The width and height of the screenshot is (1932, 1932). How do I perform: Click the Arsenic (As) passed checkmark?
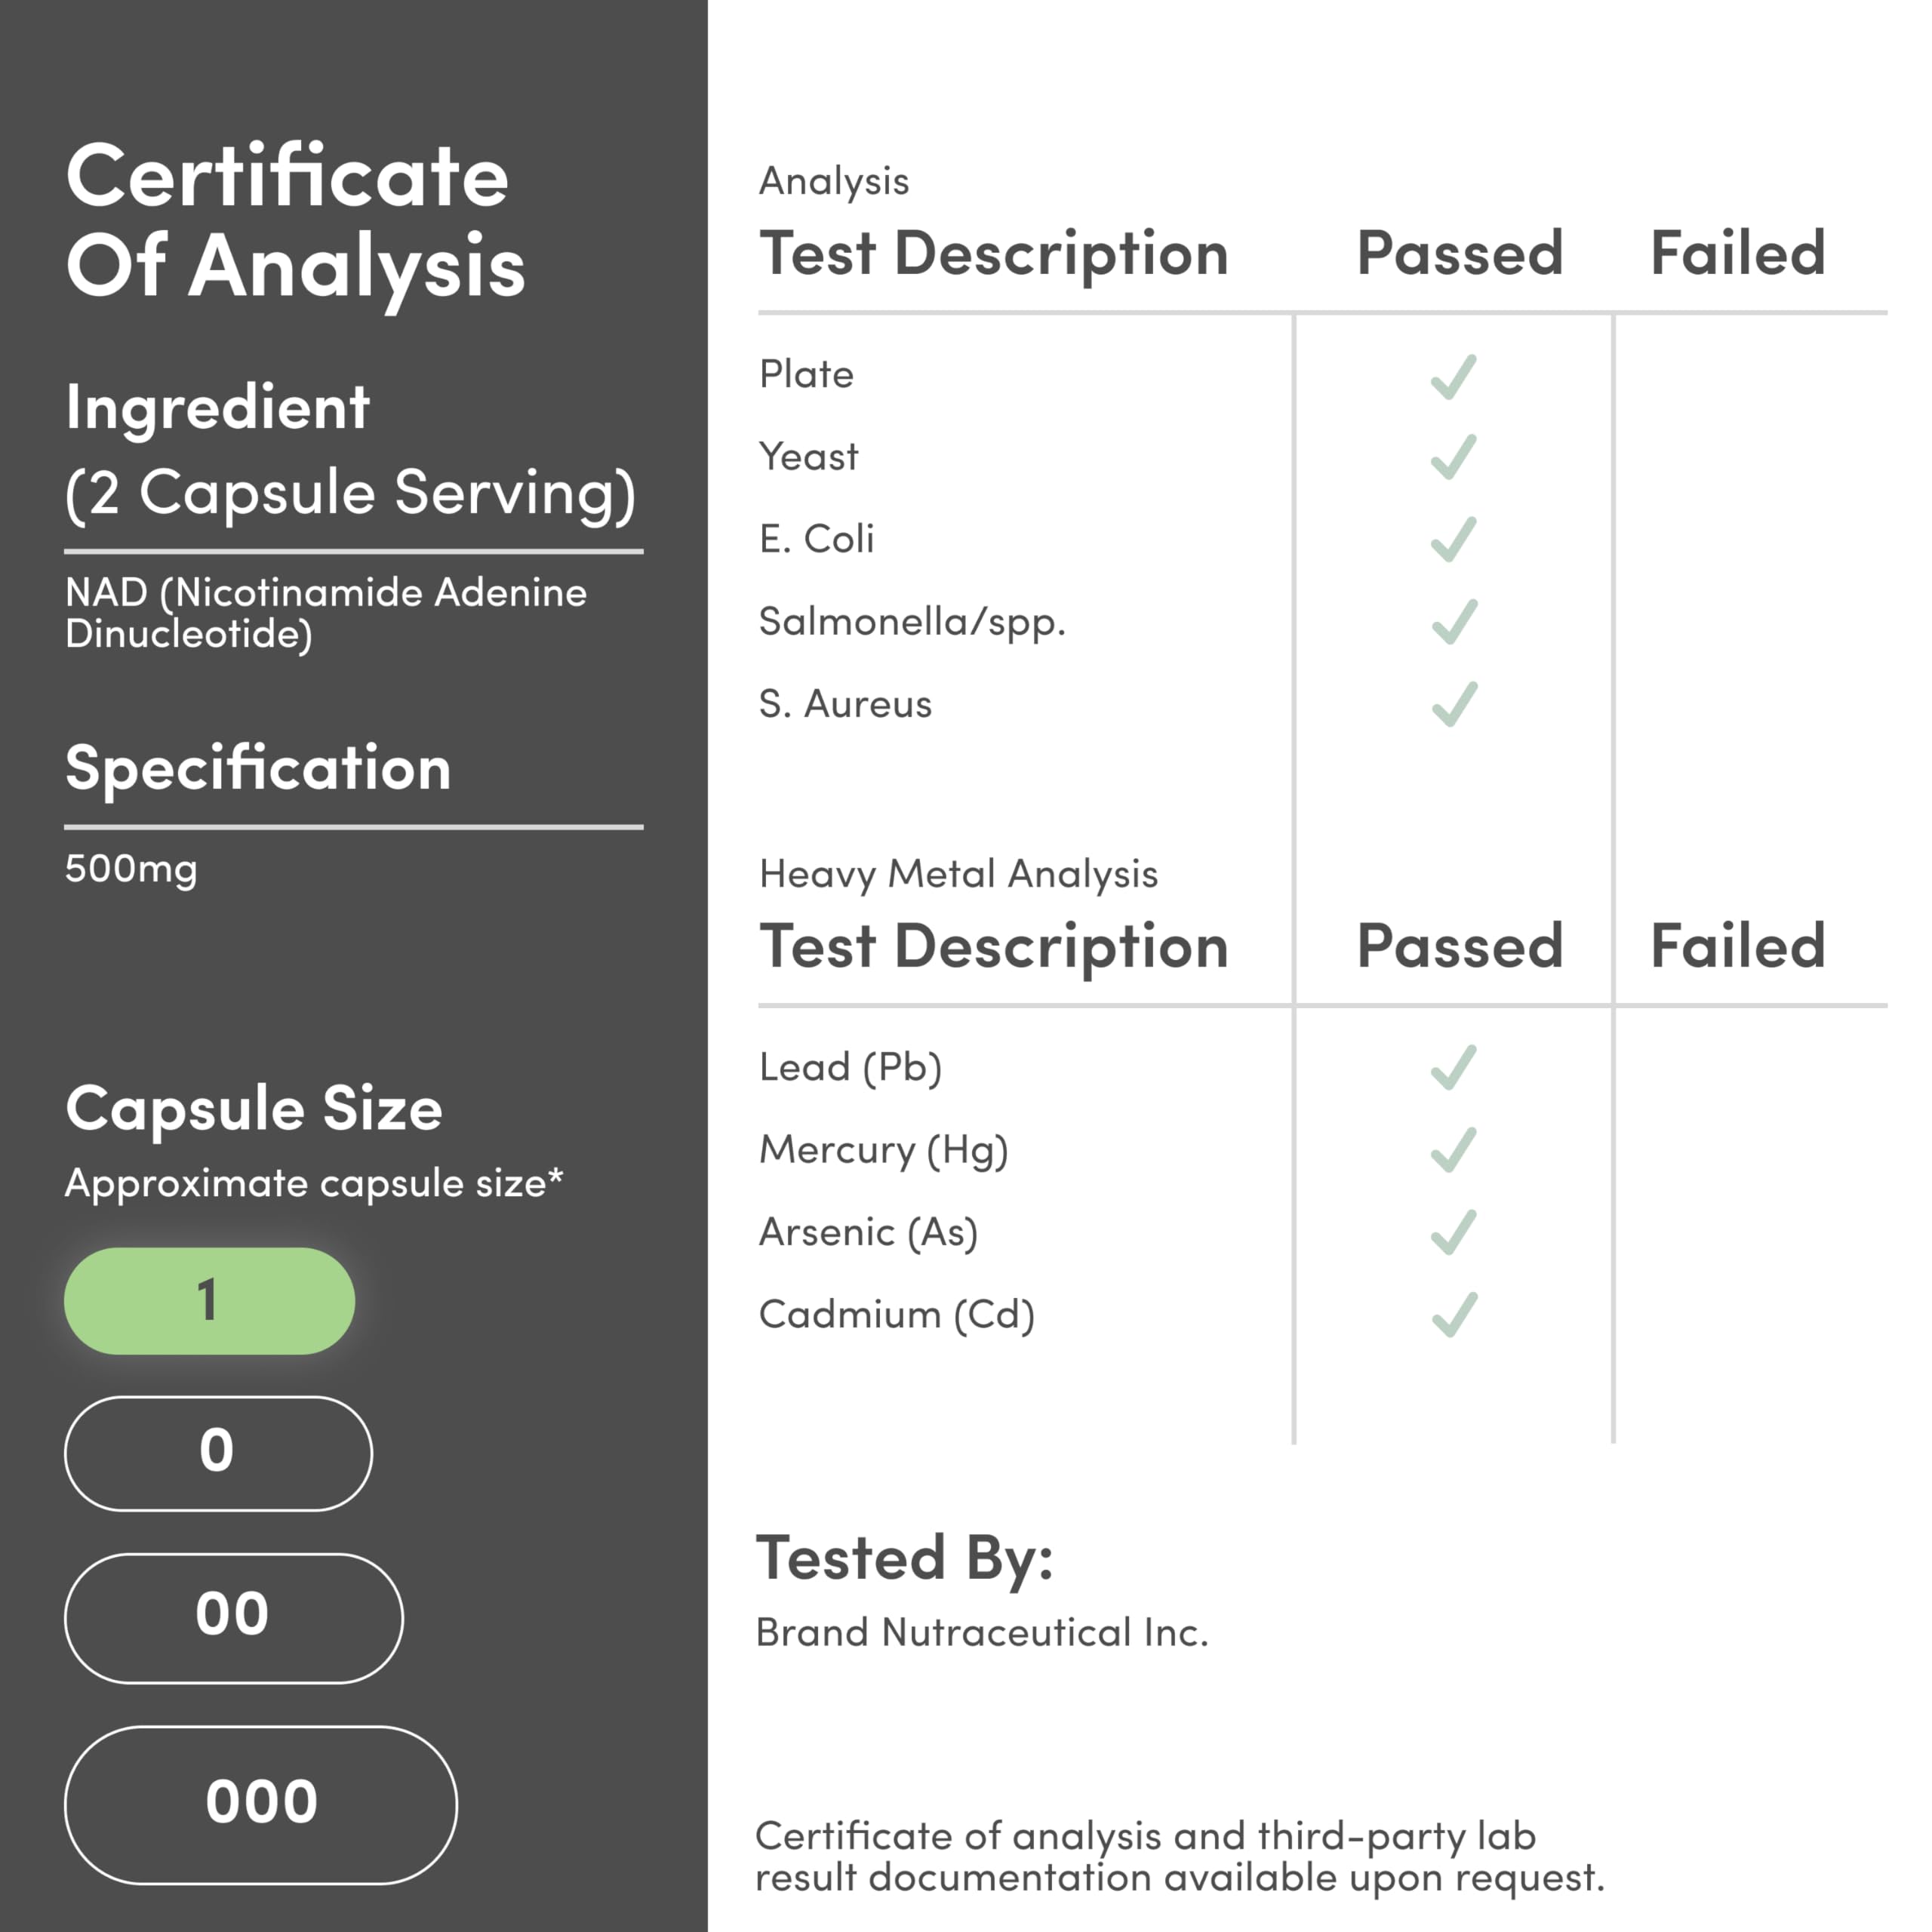[1453, 1232]
